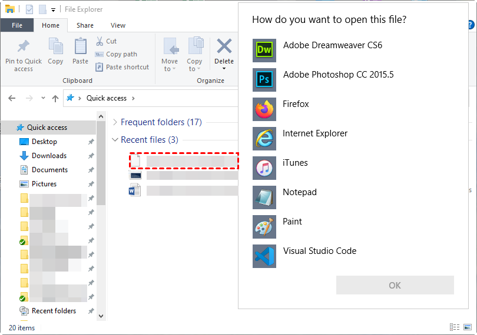The image size is (477, 335).
Task: Click the Properties quick access toolbar icon
Action: [x=29, y=9]
